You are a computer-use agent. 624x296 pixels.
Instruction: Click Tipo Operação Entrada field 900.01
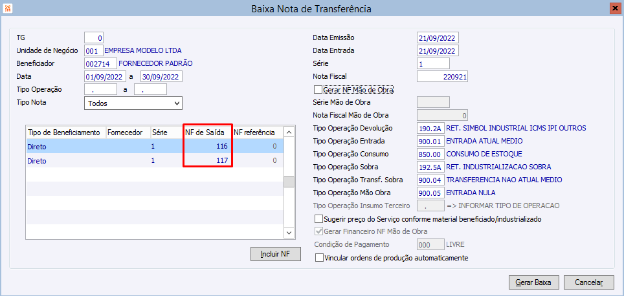pyautogui.click(x=430, y=141)
